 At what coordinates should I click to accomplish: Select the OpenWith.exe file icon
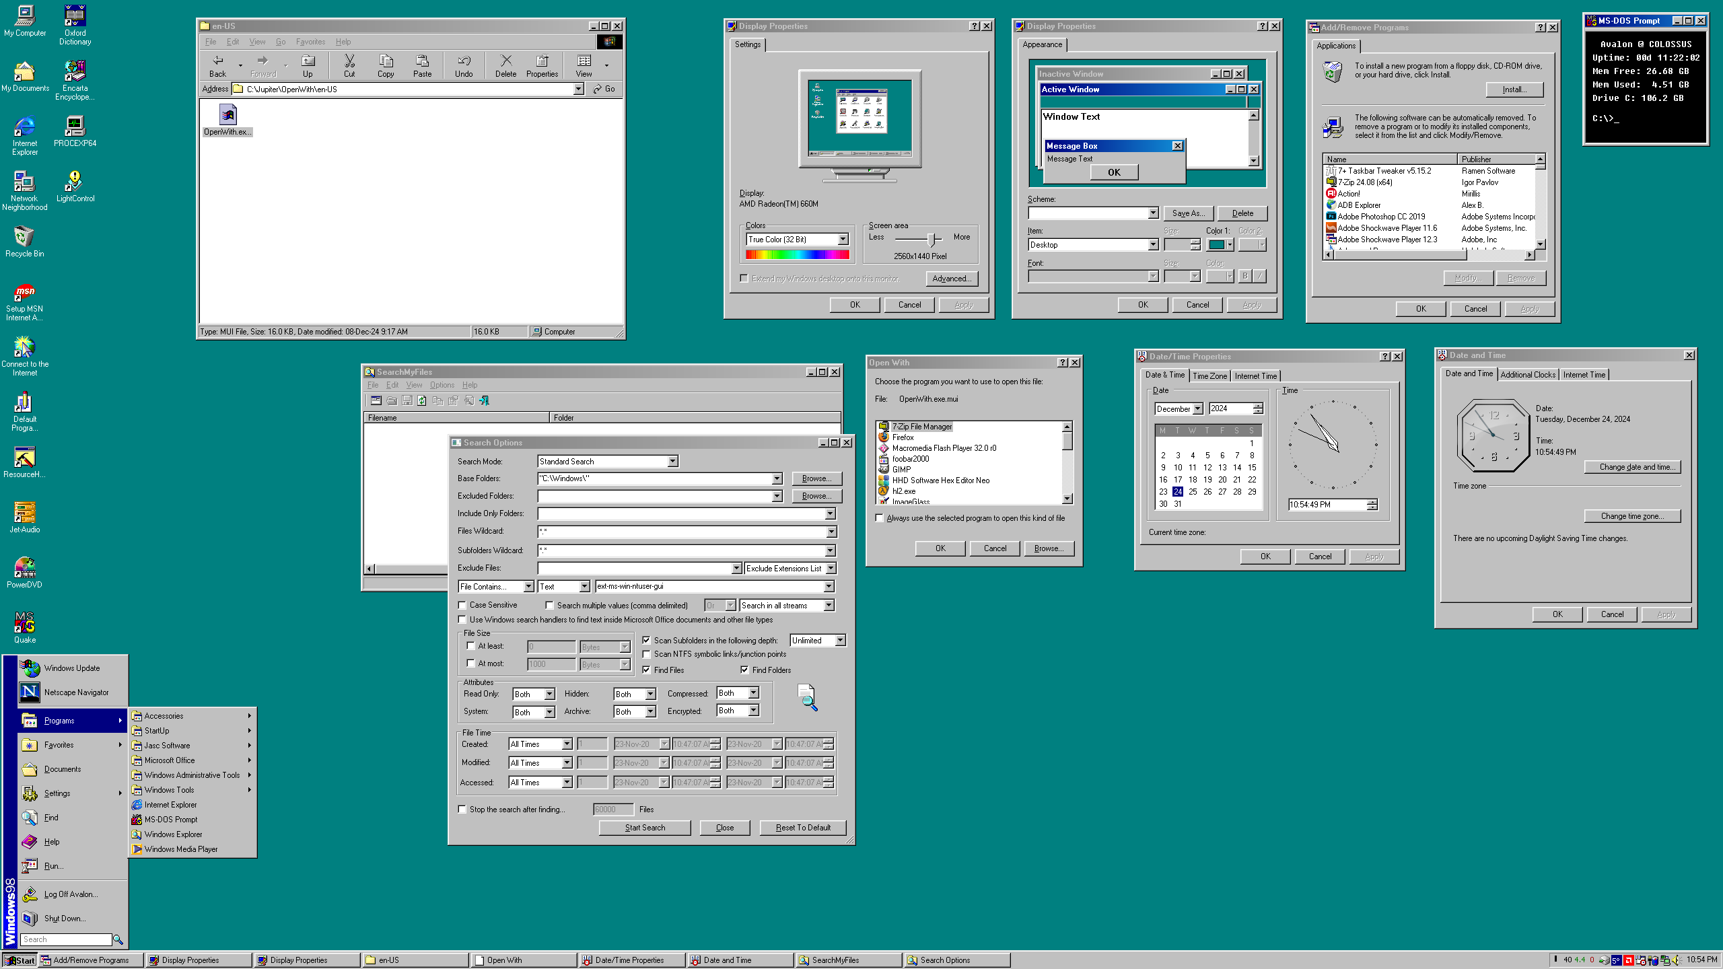pos(227,120)
